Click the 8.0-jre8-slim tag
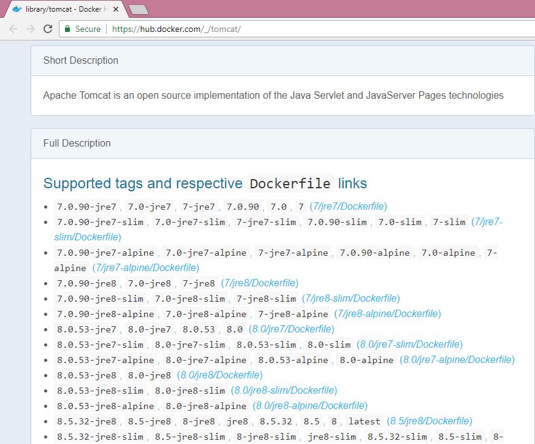The width and height of the screenshot is (535, 444). [190, 391]
